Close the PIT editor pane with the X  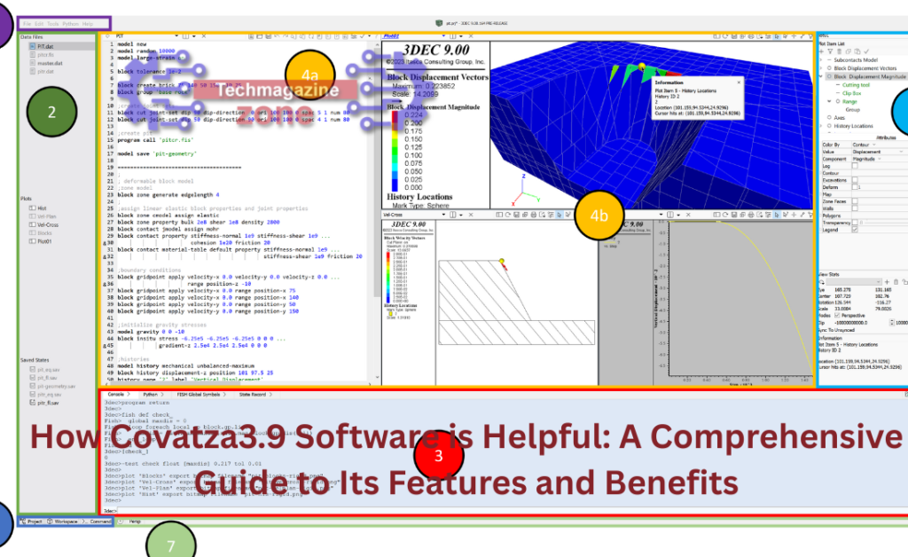point(204,35)
